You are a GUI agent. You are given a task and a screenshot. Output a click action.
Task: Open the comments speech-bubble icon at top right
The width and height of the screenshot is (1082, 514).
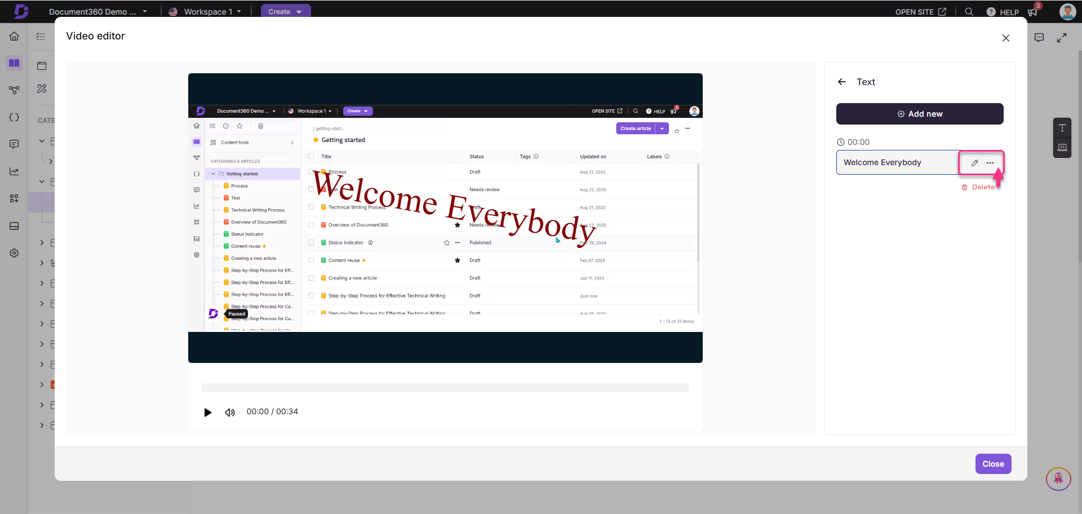1039,38
